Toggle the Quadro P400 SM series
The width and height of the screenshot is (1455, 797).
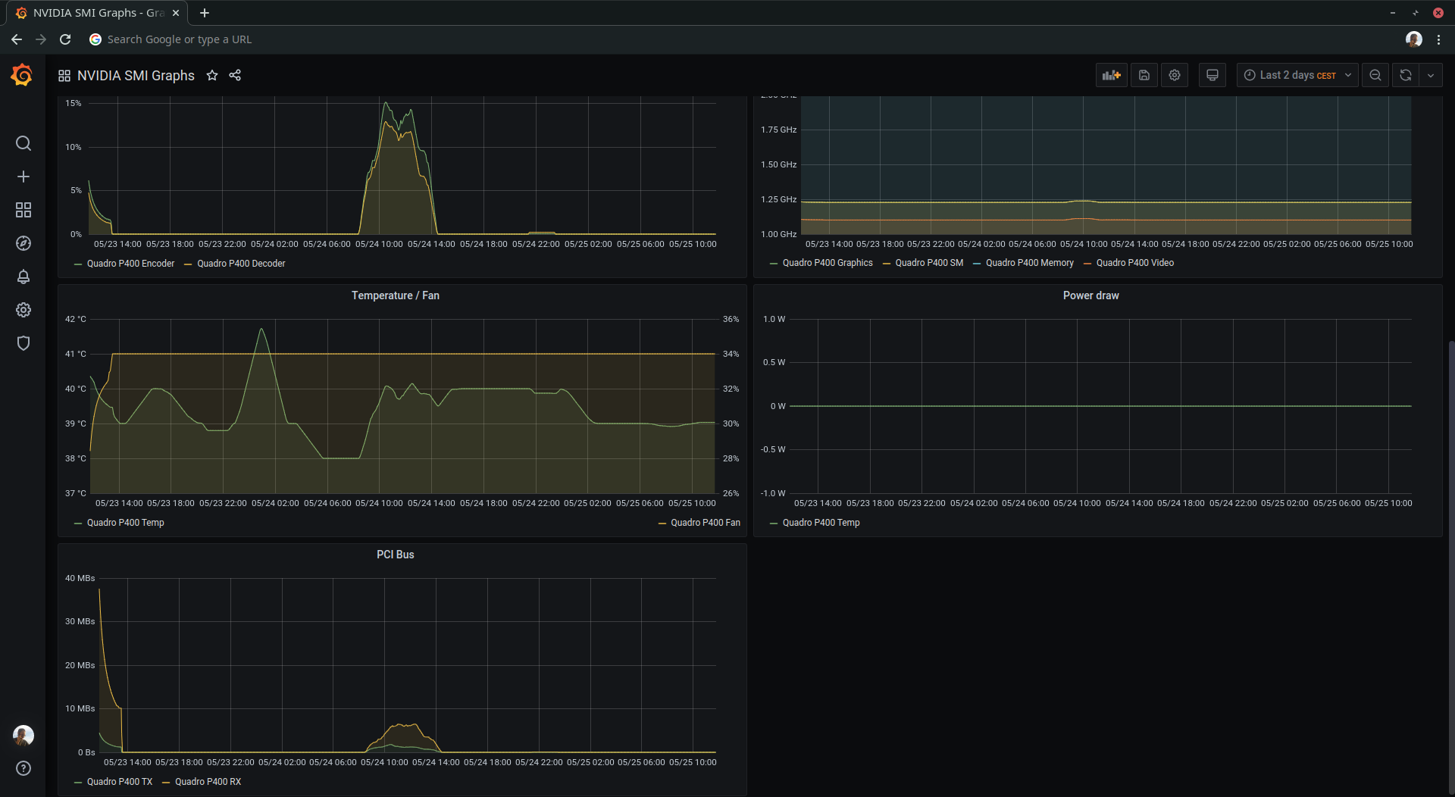(929, 263)
